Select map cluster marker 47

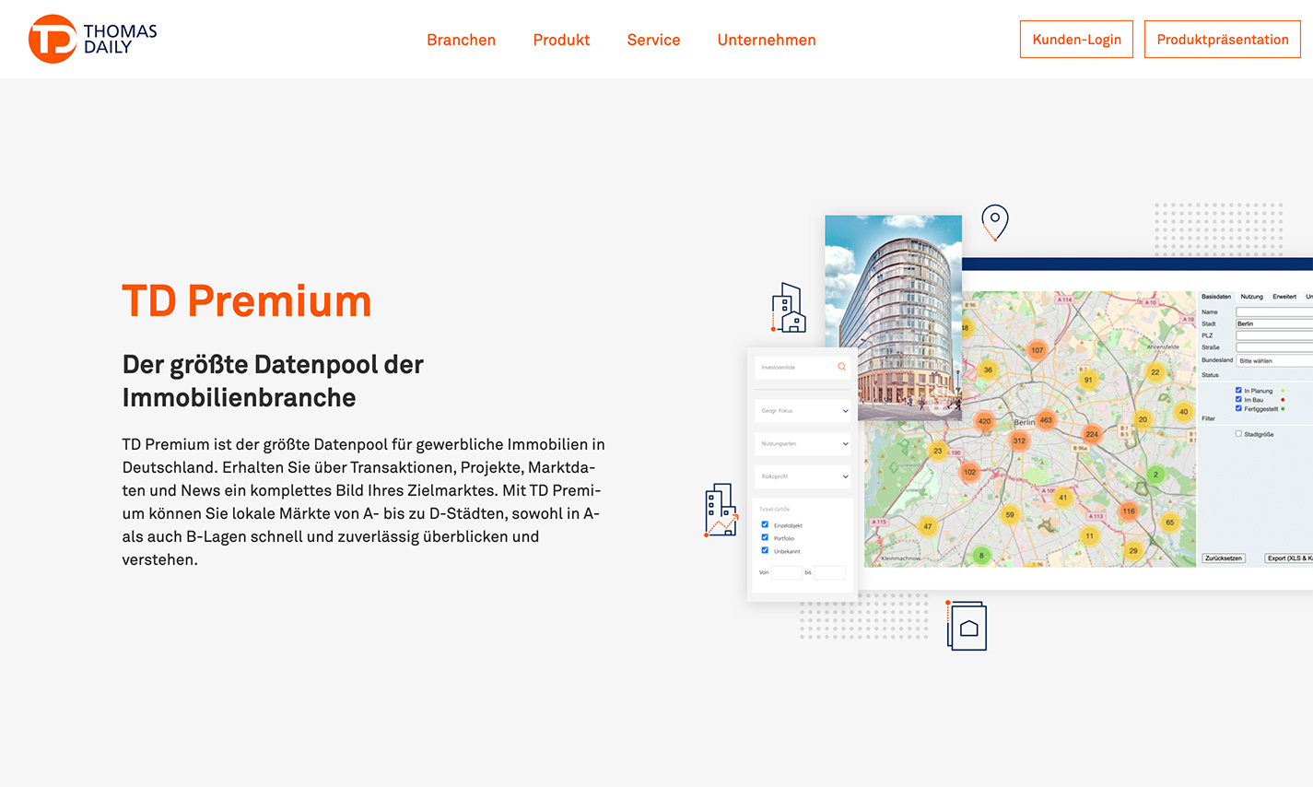(x=928, y=526)
